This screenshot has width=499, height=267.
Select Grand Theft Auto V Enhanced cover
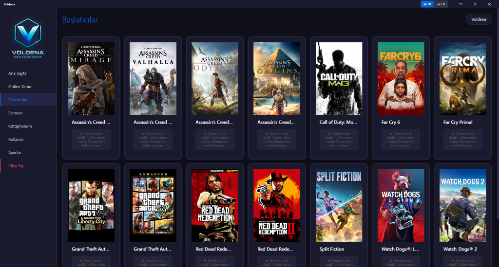153,205
